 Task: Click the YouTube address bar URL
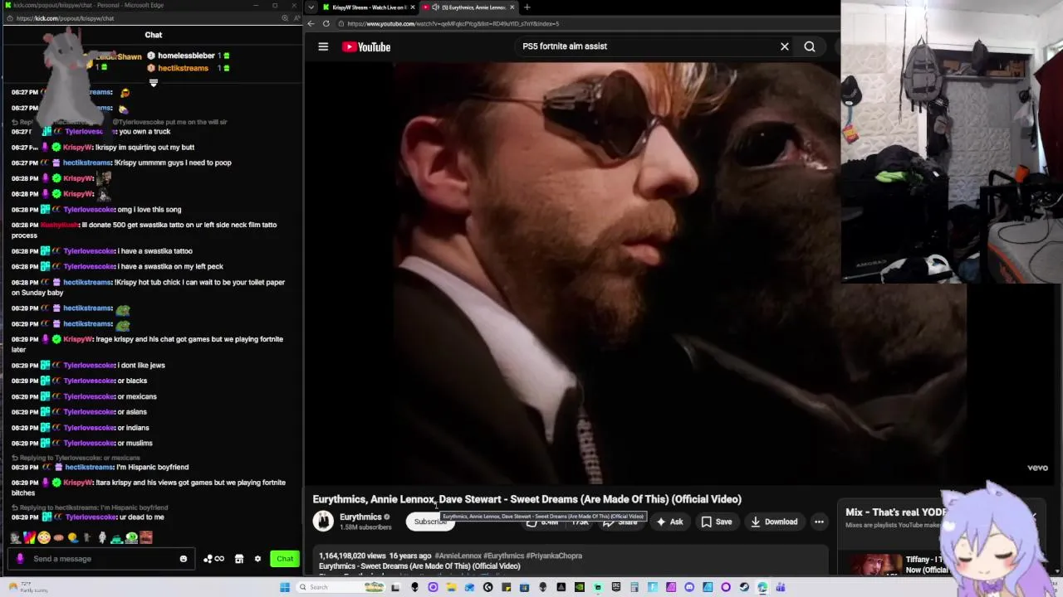[453, 23]
